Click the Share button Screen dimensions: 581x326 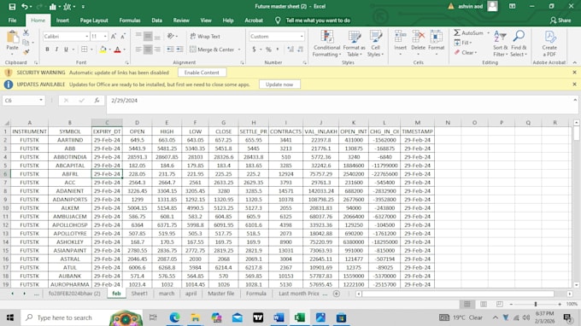[560, 20]
